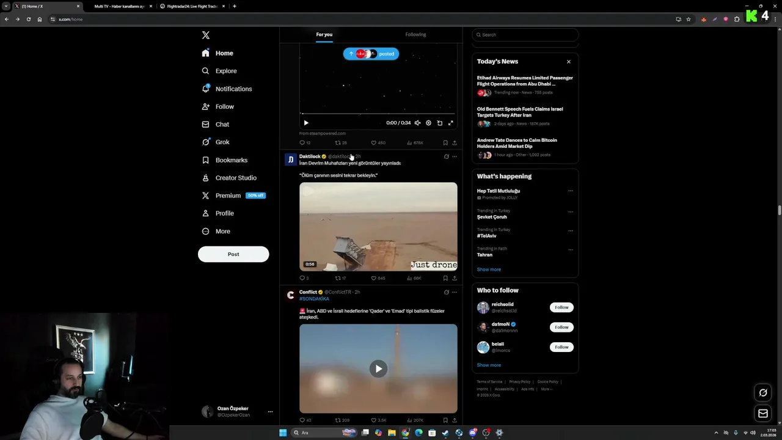Click the X search field
The height and width of the screenshot is (440, 782).
tap(525, 35)
